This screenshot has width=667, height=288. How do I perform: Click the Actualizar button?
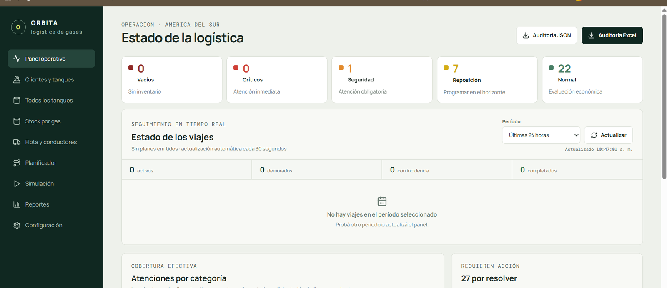tap(609, 135)
